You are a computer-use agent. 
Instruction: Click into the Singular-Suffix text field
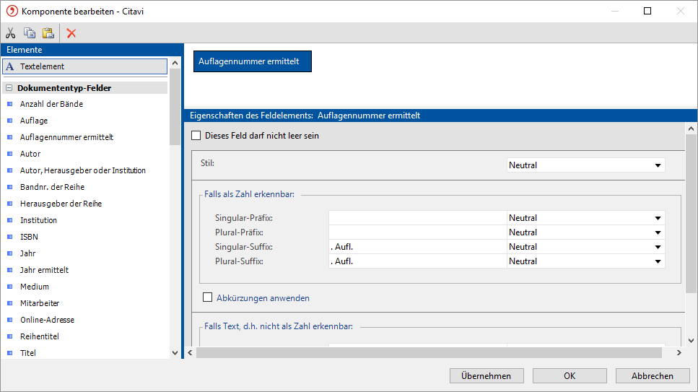417,247
